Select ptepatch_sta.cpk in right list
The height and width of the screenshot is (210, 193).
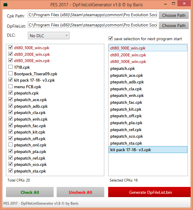click(148, 143)
